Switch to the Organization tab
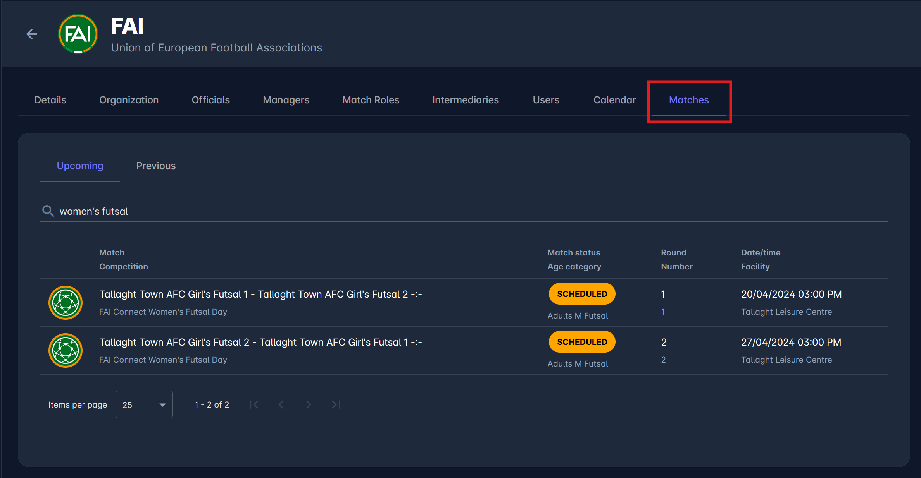 point(129,100)
